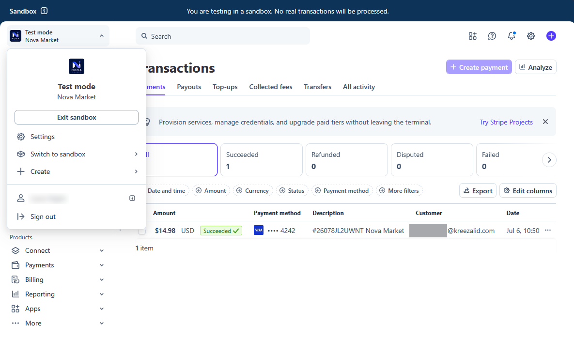This screenshot has height=341, width=574.
Task: Expand the Connect section chevron
Action: [102, 250]
